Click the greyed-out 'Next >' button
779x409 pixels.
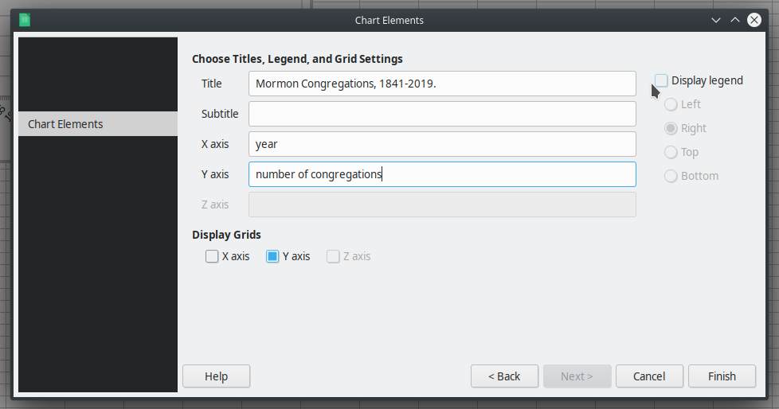577,376
